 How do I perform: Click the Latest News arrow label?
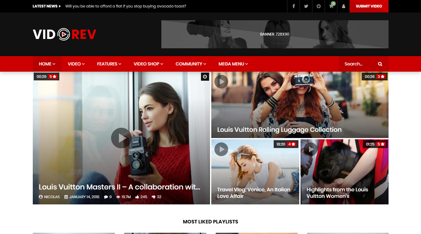pos(47,6)
